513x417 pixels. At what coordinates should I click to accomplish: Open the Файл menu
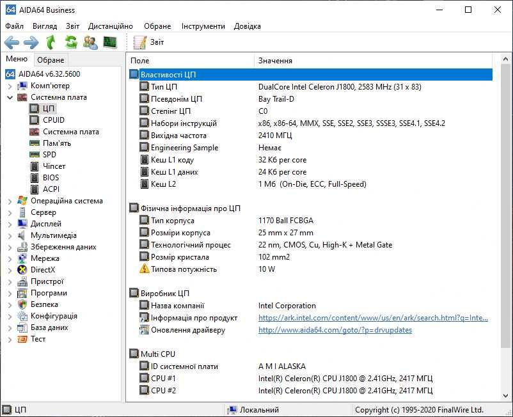[15, 26]
